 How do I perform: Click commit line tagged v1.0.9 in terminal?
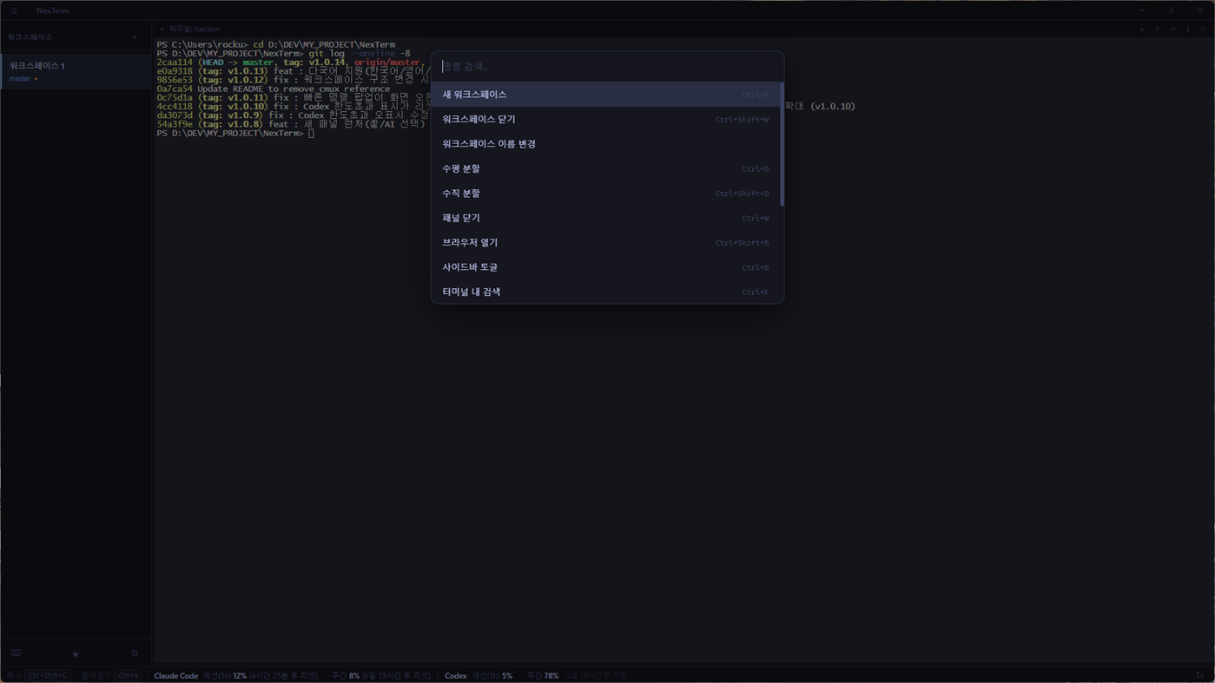[x=293, y=115]
